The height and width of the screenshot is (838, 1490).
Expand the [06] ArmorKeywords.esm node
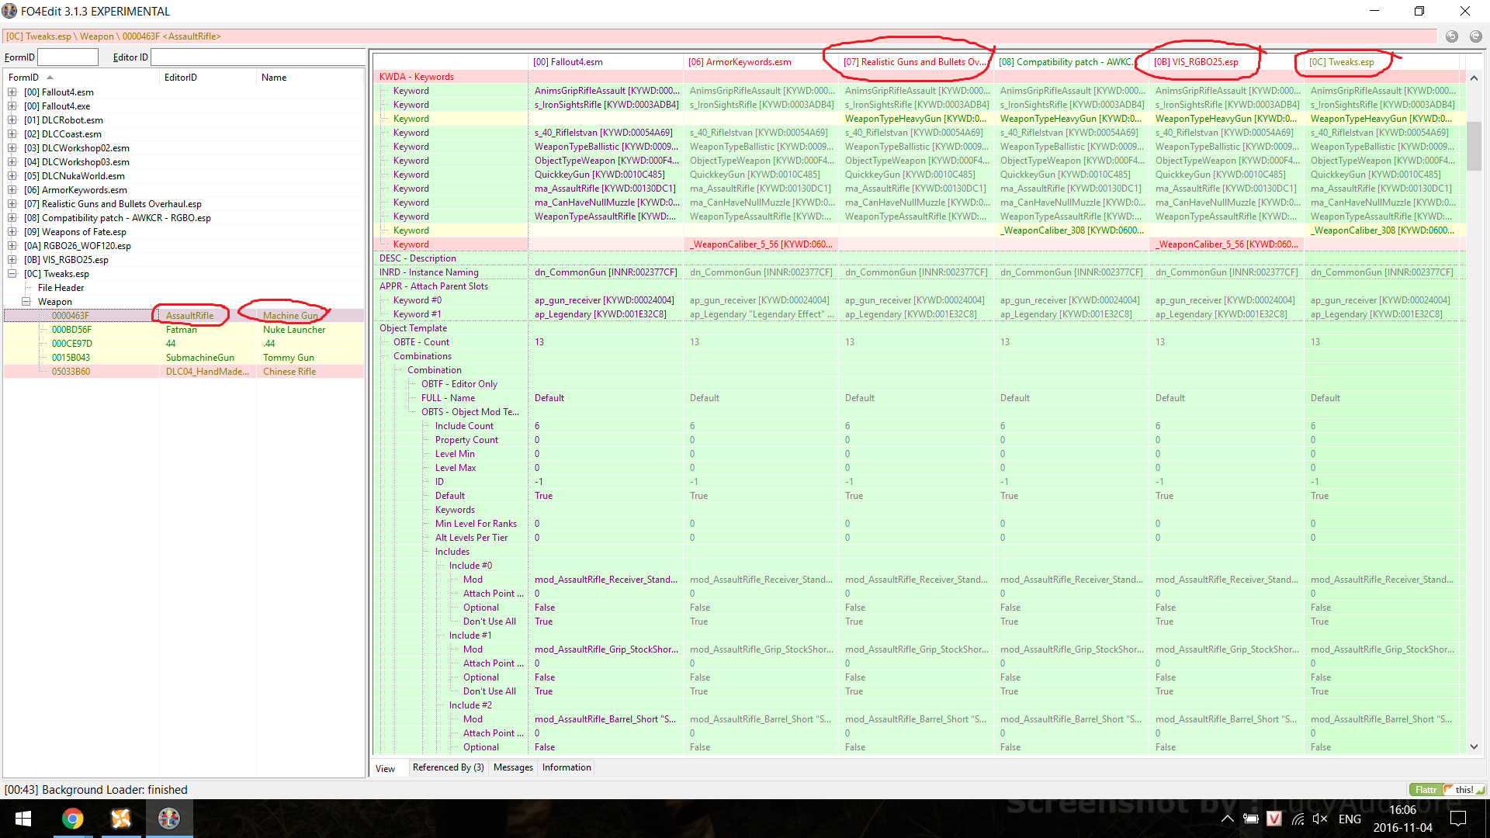click(x=12, y=190)
